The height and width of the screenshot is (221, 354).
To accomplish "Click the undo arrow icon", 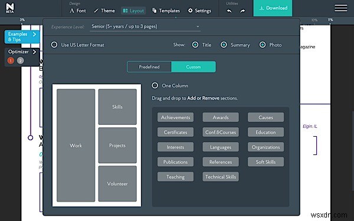I will point(229,11).
